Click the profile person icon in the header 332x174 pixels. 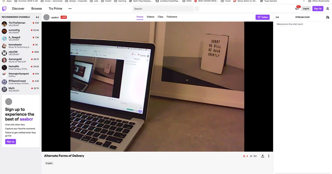(x=328, y=9)
